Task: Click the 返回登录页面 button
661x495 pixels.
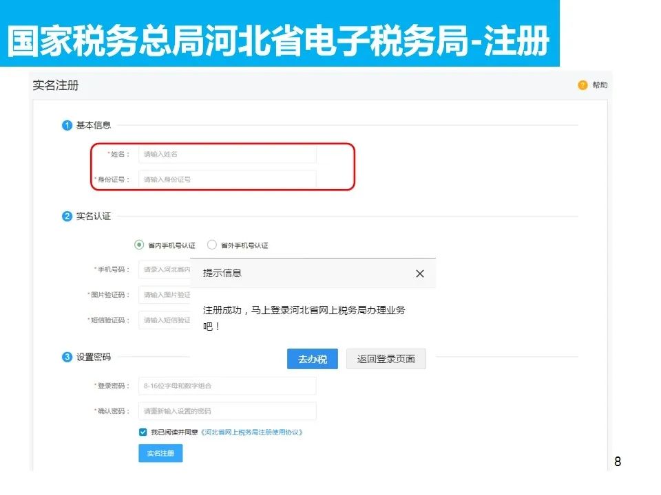Action: (386, 359)
